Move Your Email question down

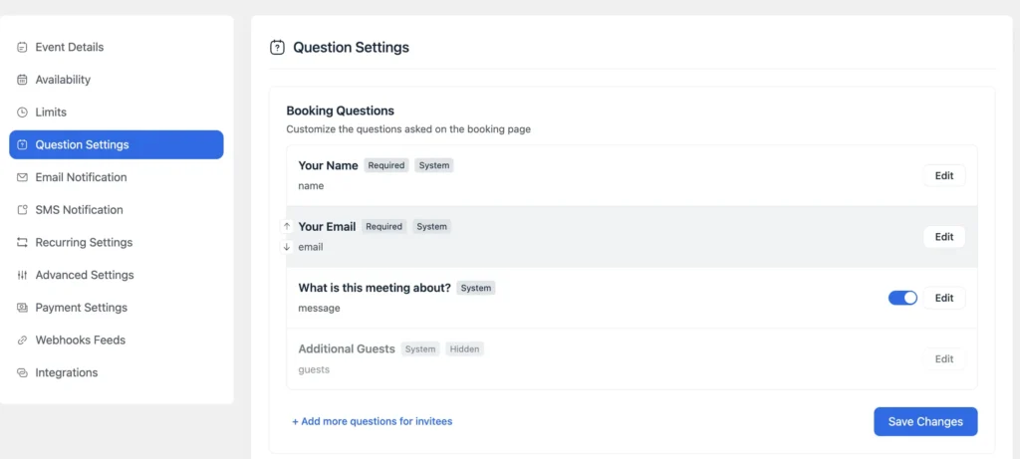287,247
